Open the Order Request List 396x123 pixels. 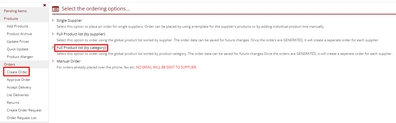click(22, 118)
